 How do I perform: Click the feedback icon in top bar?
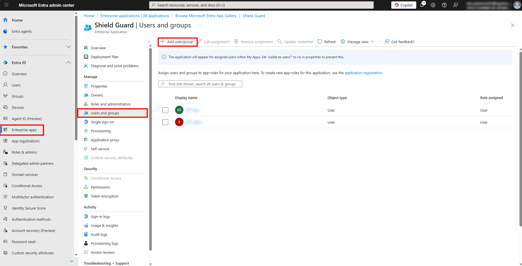click(x=456, y=5)
